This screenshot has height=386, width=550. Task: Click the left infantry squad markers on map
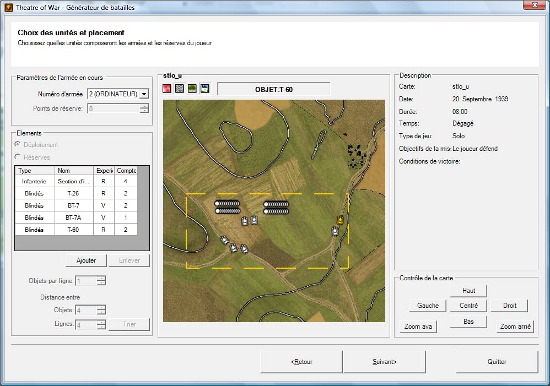coord(228,207)
